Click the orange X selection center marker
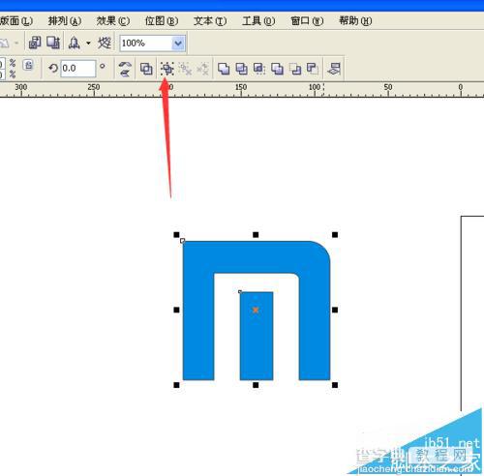484x476 pixels. coord(256,310)
